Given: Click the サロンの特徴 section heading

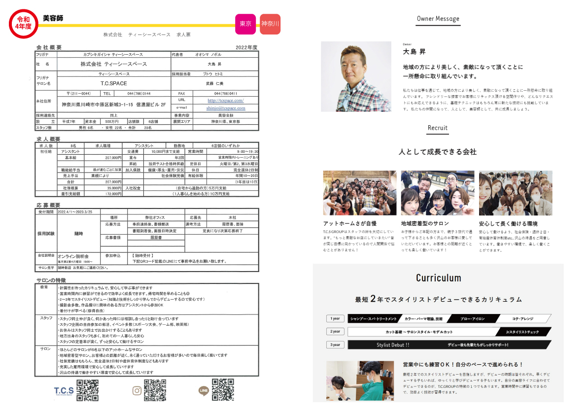Looking at the screenshot, I should click(x=51, y=280).
